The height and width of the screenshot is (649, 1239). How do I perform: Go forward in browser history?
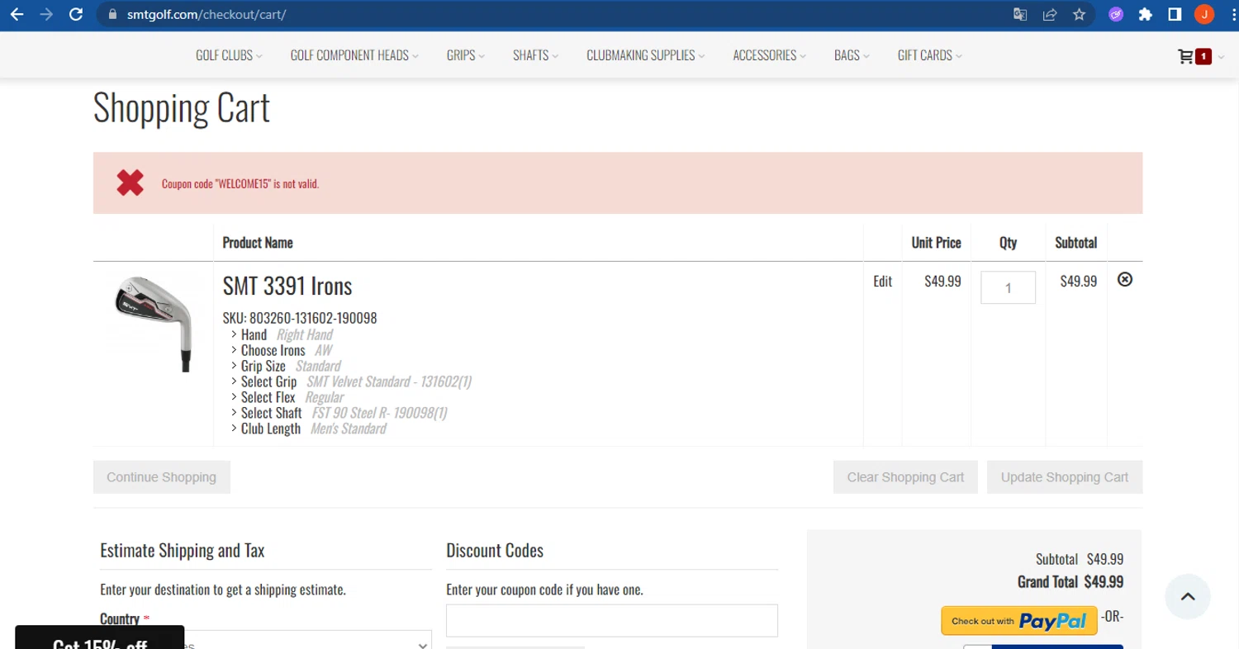pos(46,14)
